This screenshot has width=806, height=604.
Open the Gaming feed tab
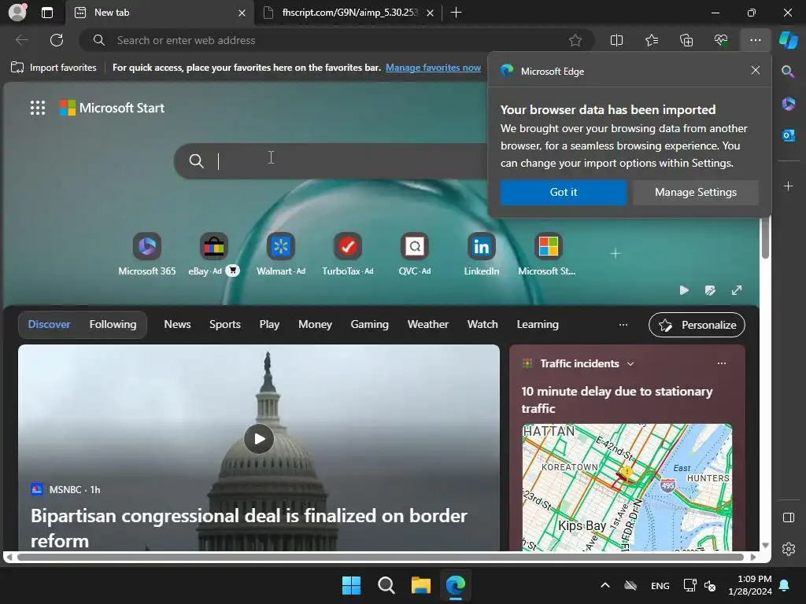coord(370,324)
